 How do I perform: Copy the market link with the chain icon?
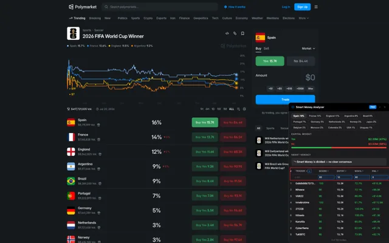tap(235, 33)
